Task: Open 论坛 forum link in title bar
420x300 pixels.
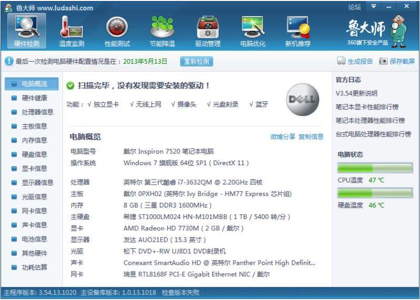Action: 354,7
